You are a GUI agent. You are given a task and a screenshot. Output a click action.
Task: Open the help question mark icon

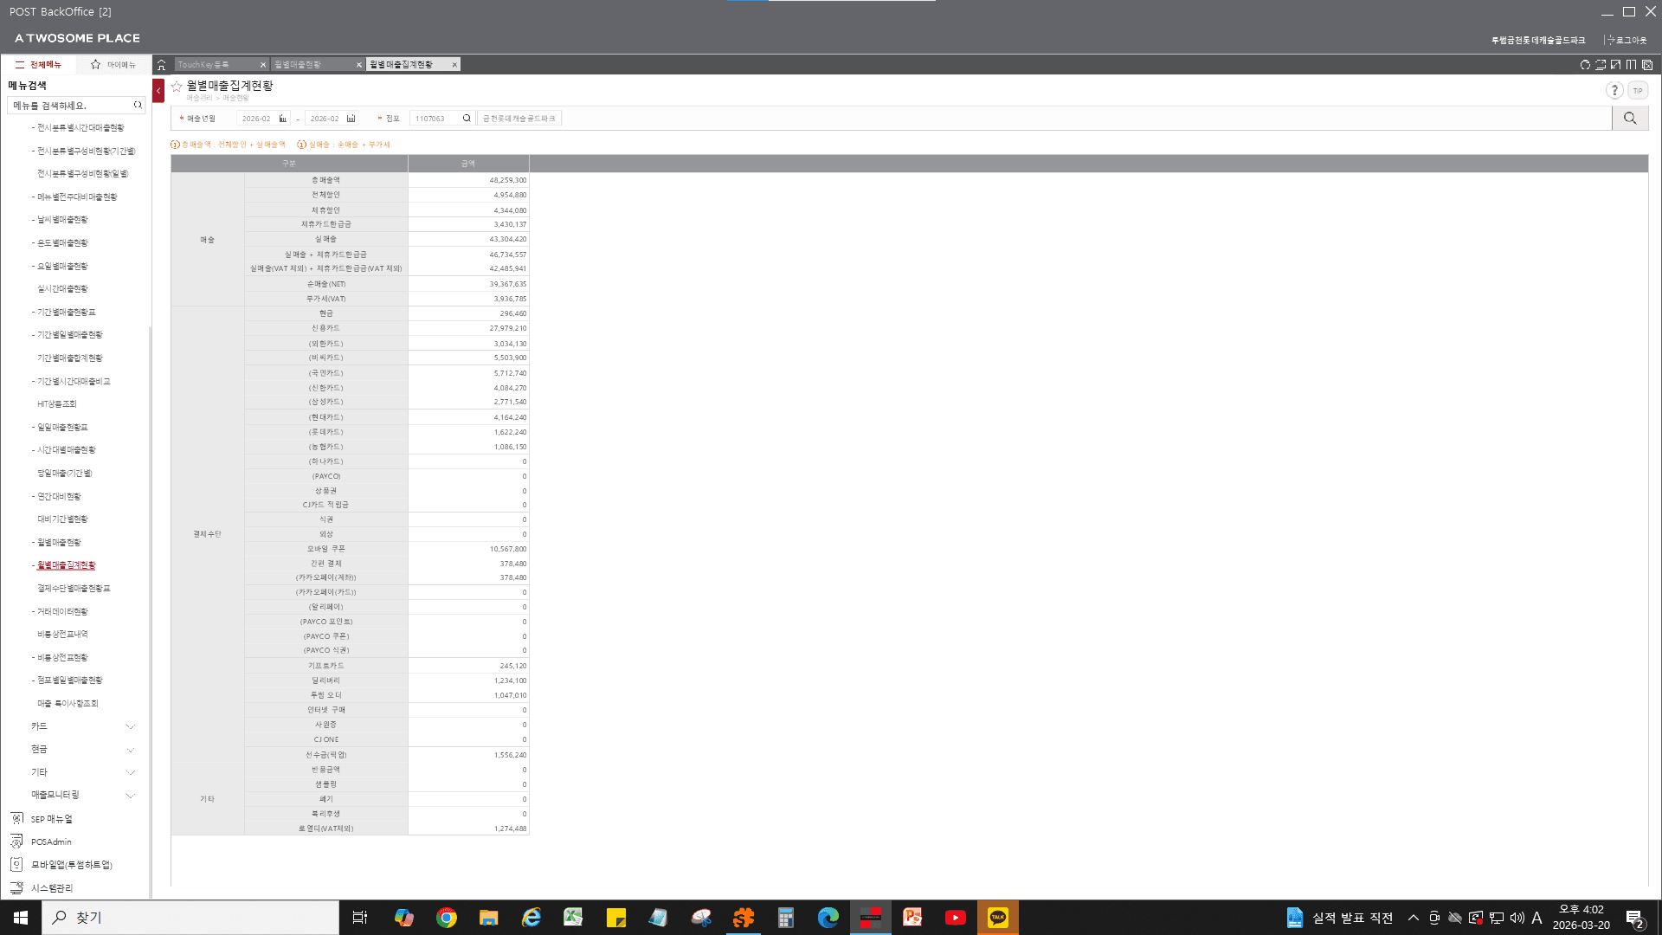[1614, 90]
